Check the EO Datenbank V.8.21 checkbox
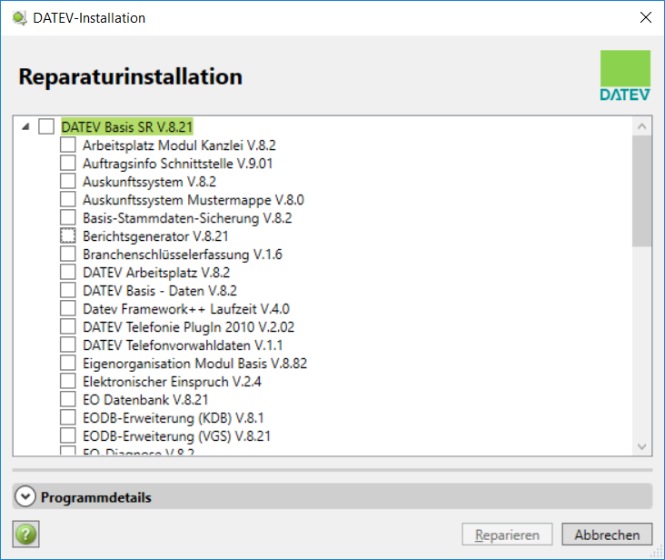This screenshot has height=560, width=665. point(68,399)
